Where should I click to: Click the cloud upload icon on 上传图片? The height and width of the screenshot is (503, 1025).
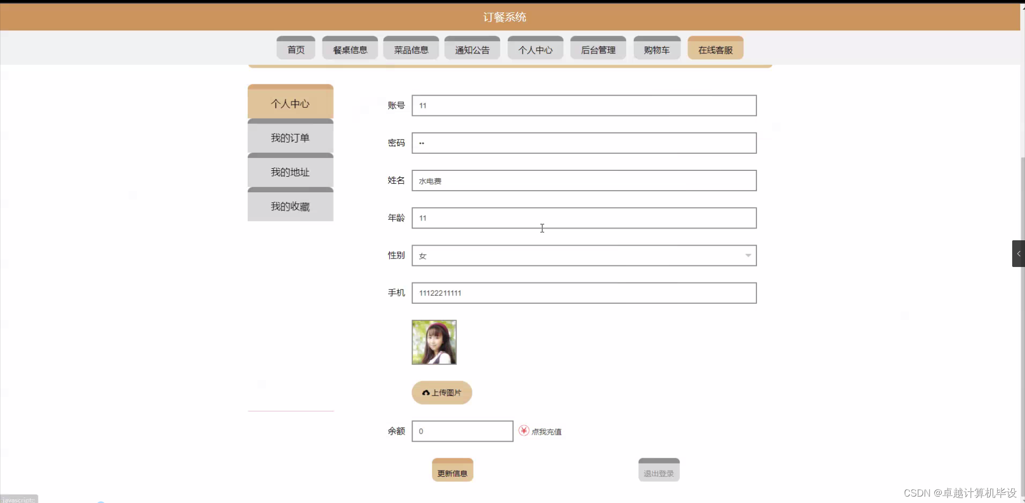[425, 392]
